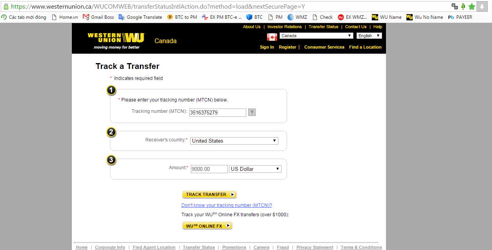Click Terms & Conditions footer link
The width and height of the screenshot is (492, 250).
[361, 247]
